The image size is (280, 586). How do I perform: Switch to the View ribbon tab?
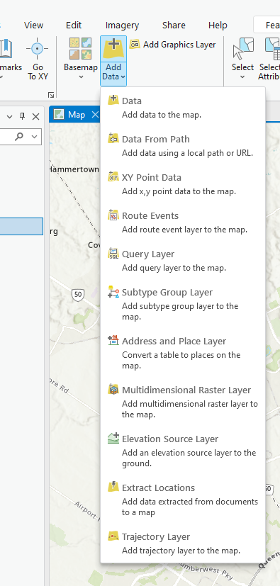coord(33,26)
